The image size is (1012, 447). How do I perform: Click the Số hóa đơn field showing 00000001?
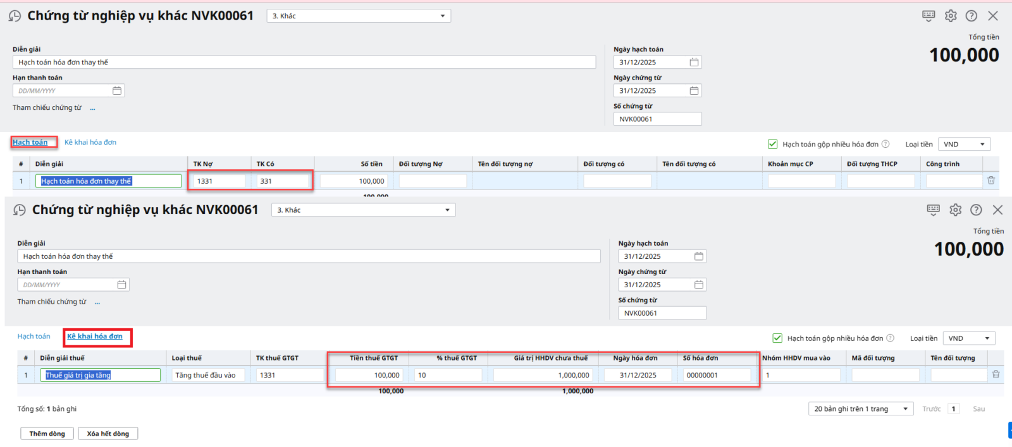pos(716,375)
